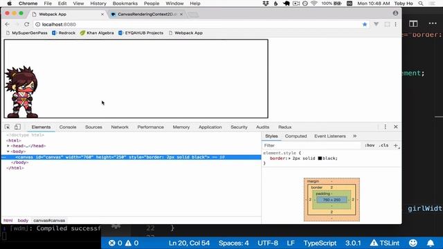Open the Apple menu
443x249 pixels.
coord(9,3)
